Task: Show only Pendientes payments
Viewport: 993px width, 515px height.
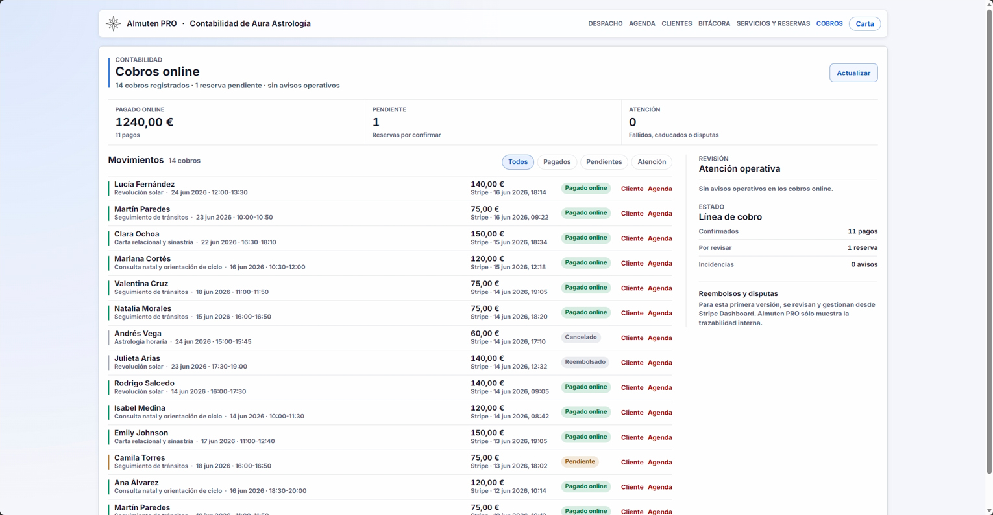Action: [x=604, y=162]
